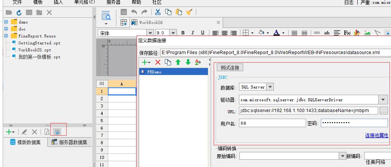Open the 单元格(C) menu
Image resolution: width=391 pixels, height=167 pixels.
pyautogui.click(x=85, y=2)
